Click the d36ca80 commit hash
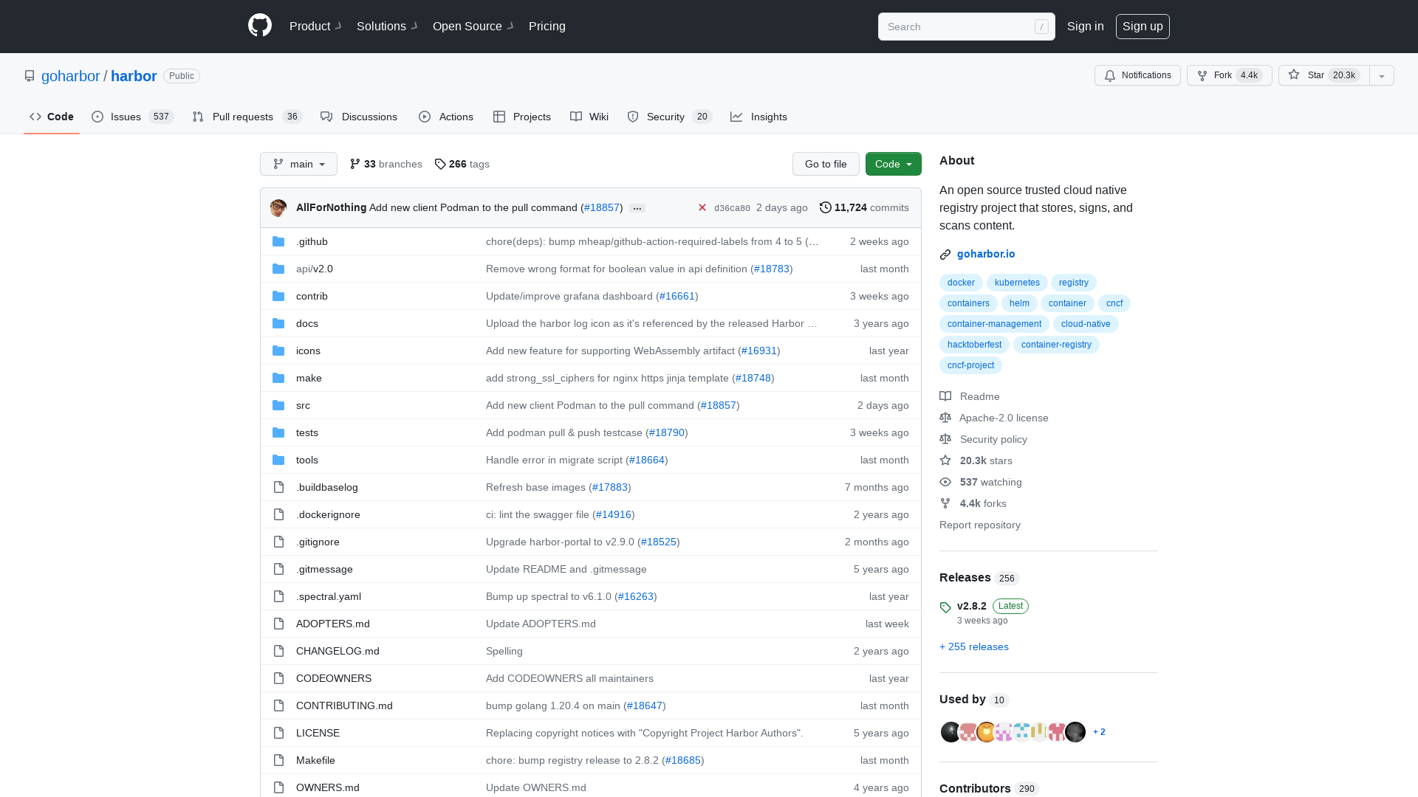Viewport: 1418px width, 797px height. pyautogui.click(x=732, y=208)
